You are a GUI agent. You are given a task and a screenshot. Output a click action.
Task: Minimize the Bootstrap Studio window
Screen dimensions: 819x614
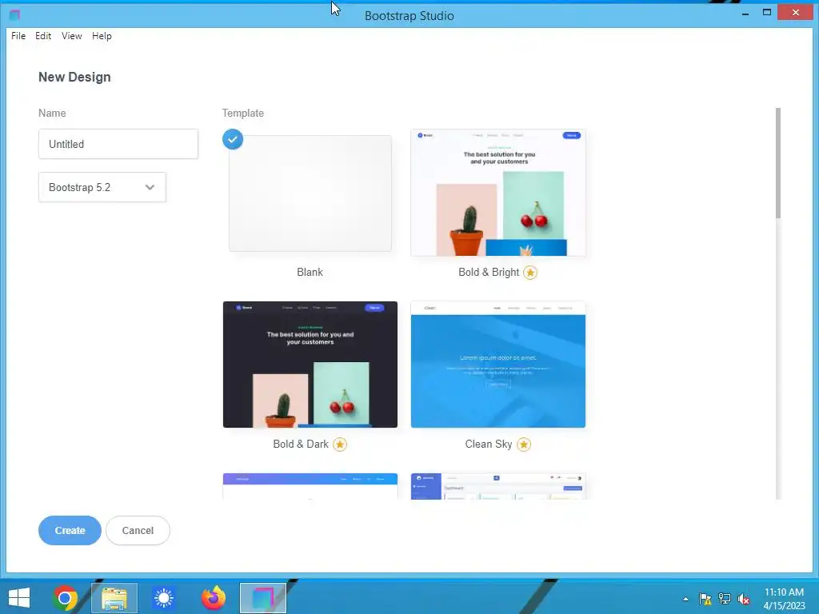point(745,13)
